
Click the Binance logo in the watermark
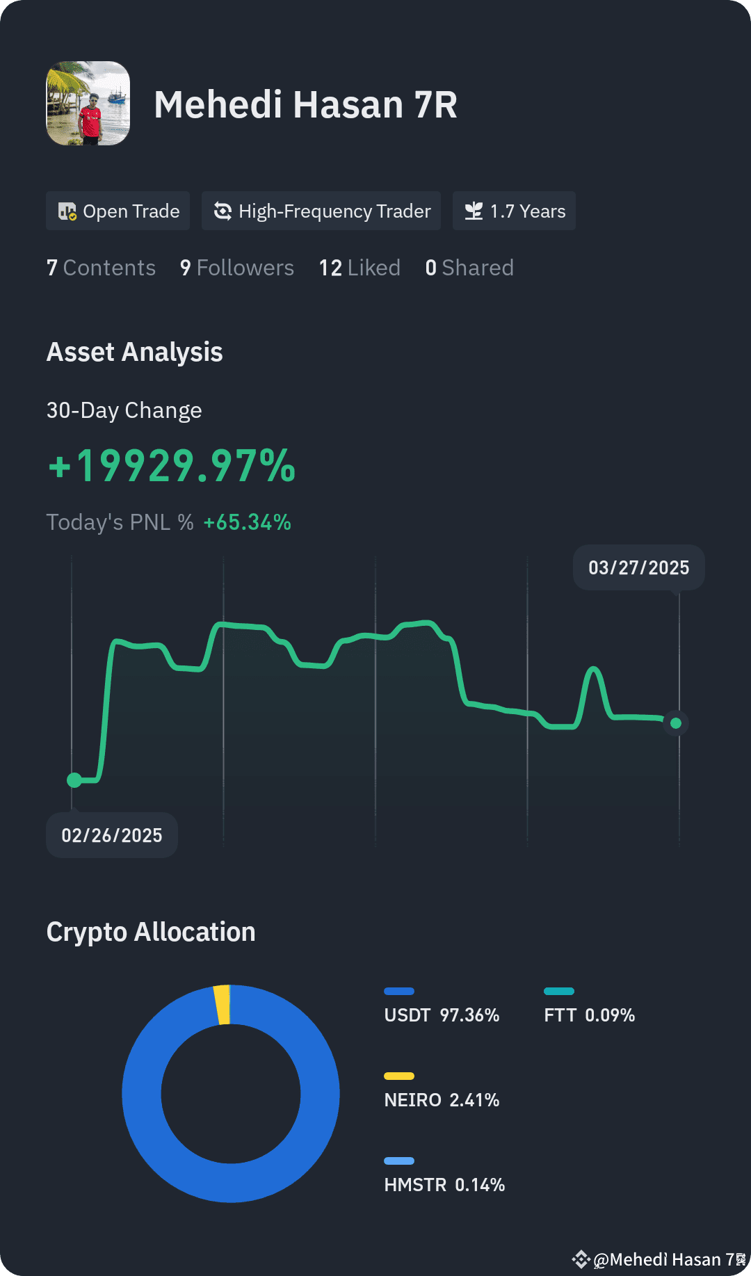[x=581, y=1259]
